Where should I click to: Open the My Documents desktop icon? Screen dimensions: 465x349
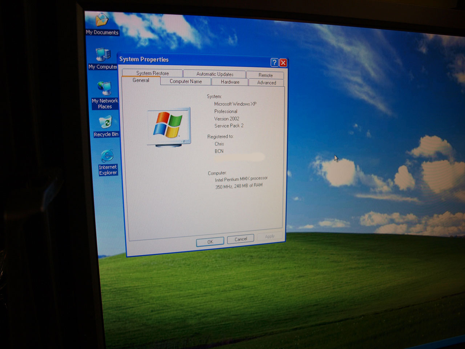tap(102, 24)
